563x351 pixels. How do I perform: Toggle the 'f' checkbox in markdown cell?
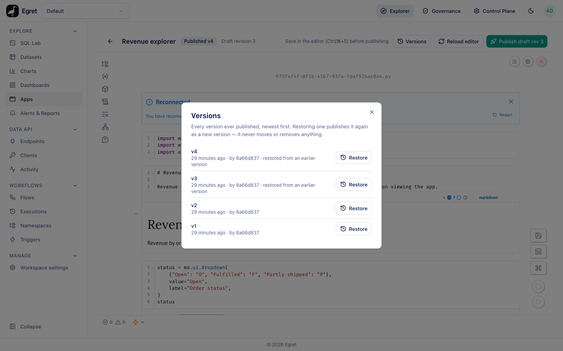459,198
